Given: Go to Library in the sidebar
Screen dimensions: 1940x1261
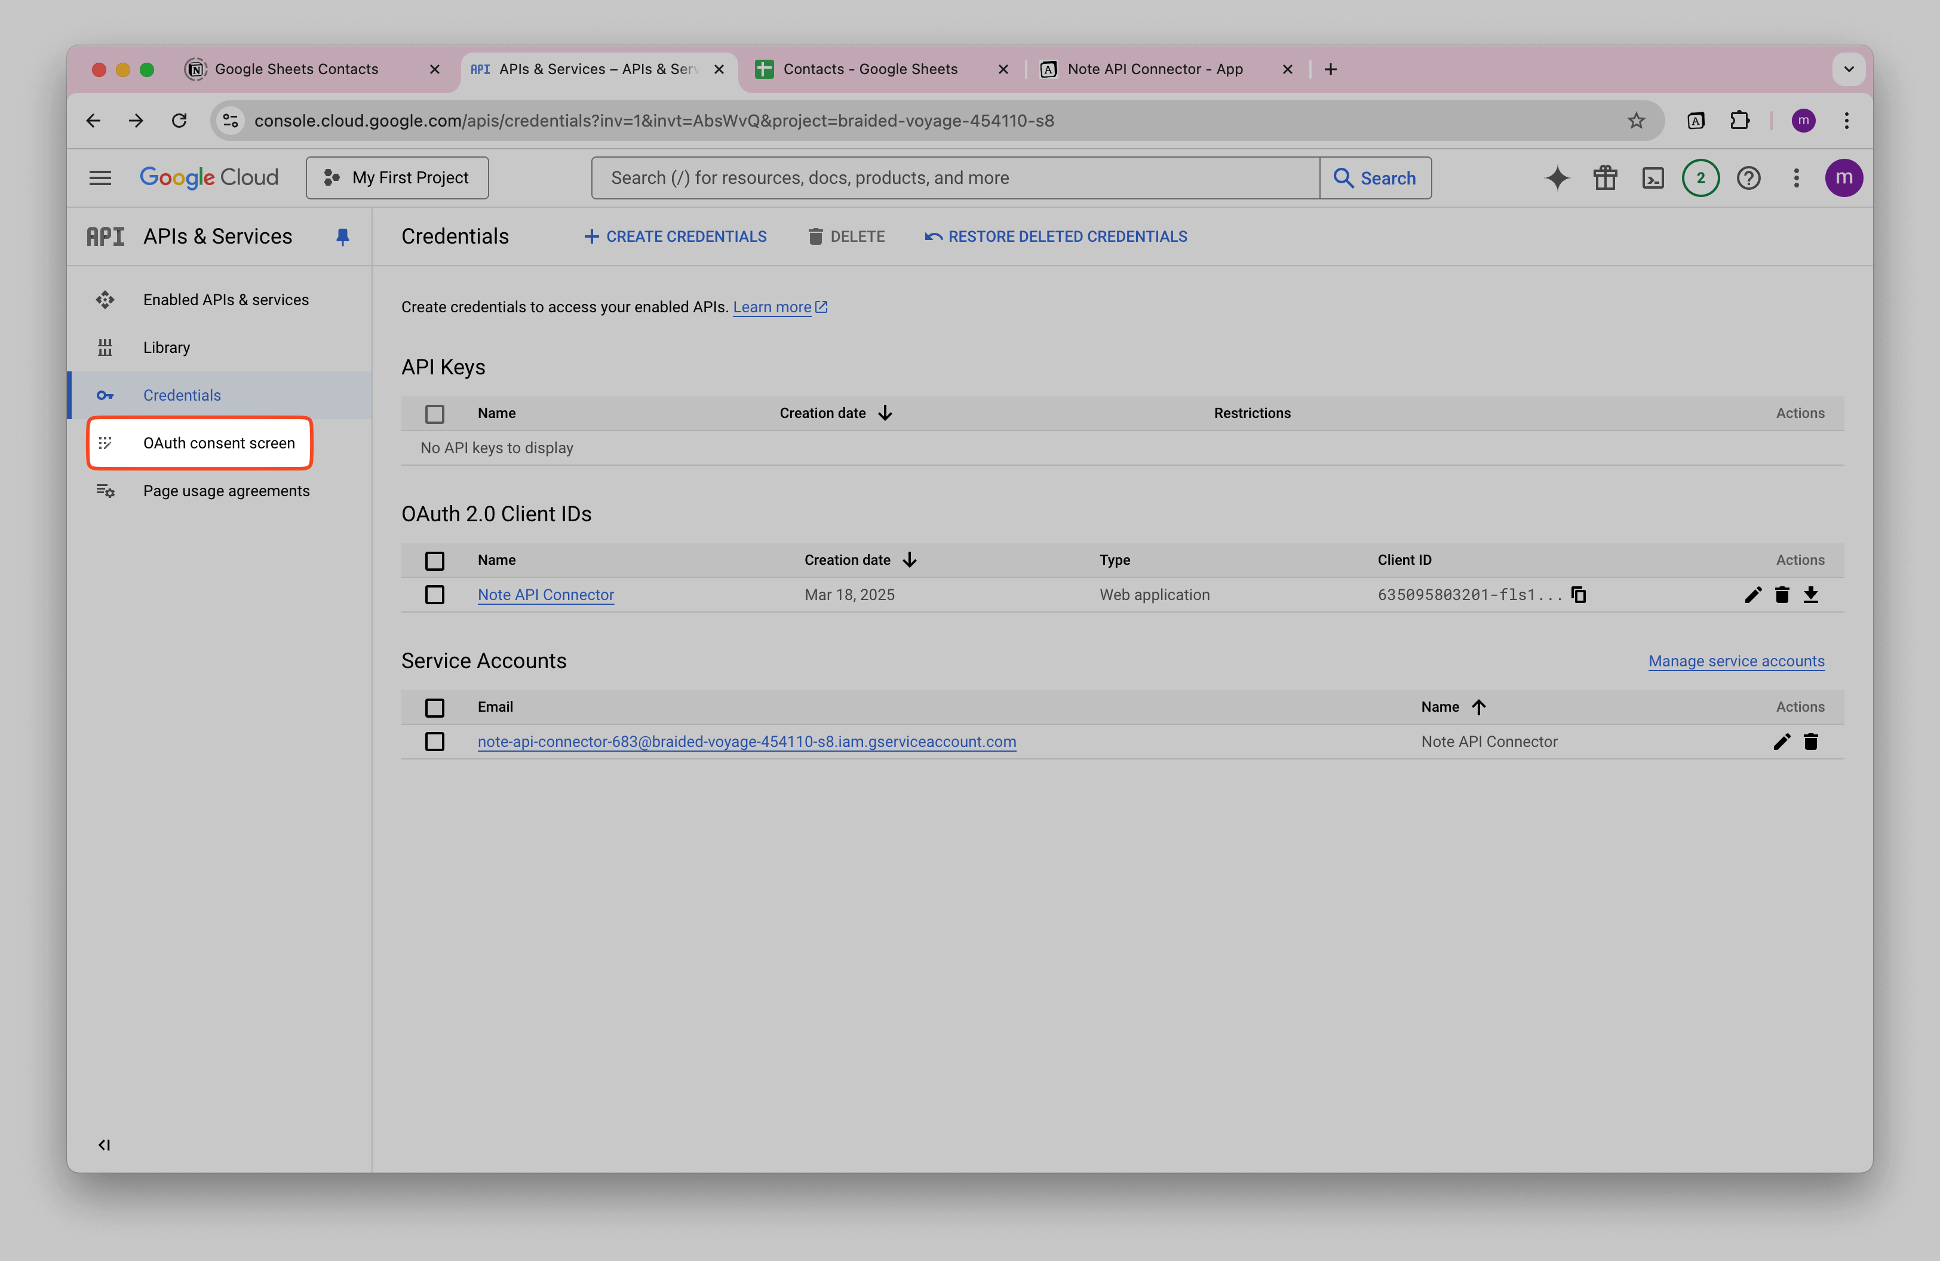Looking at the screenshot, I should [x=166, y=347].
